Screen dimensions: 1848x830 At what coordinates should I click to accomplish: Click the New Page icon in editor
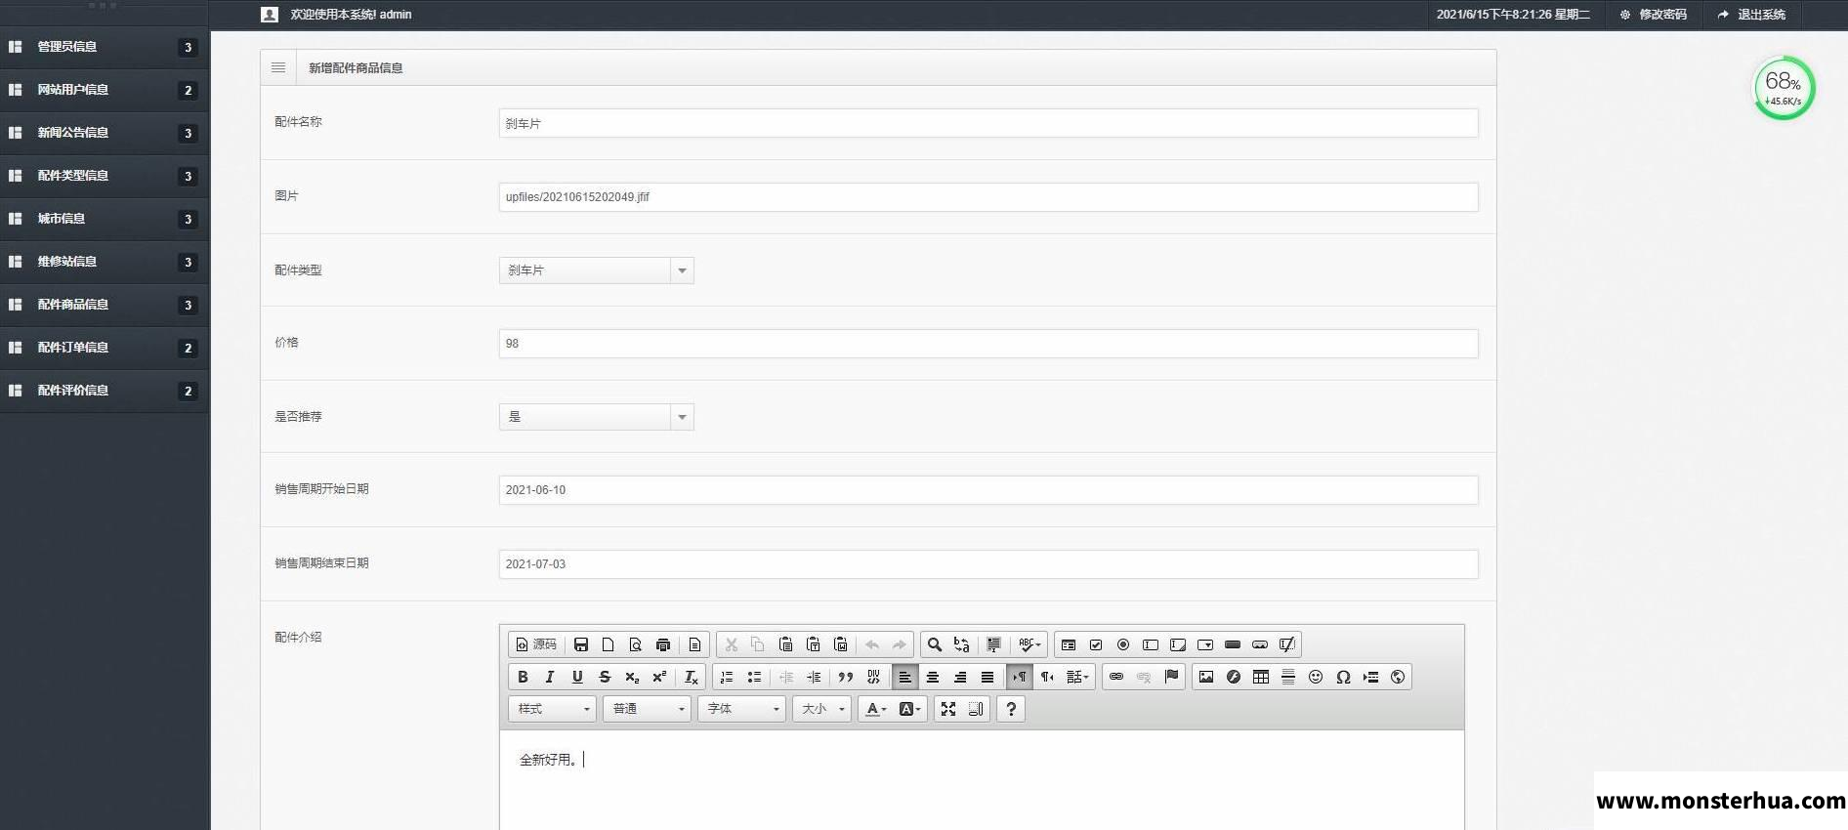[x=609, y=644]
